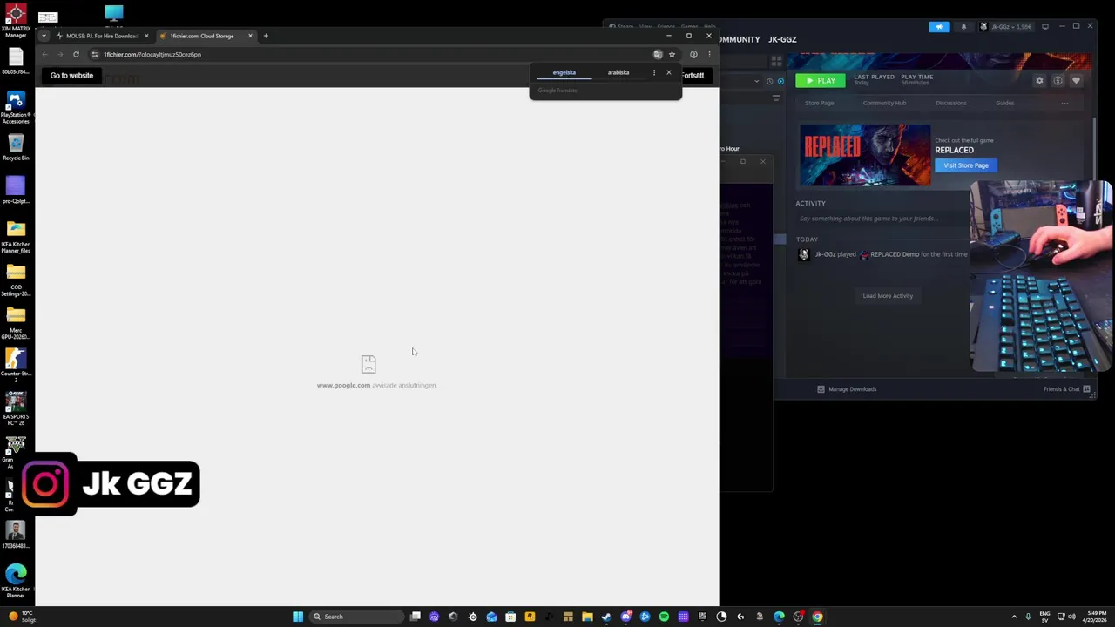This screenshot has width=1115, height=627.
Task: Open Steam from the taskbar
Action: (x=606, y=617)
